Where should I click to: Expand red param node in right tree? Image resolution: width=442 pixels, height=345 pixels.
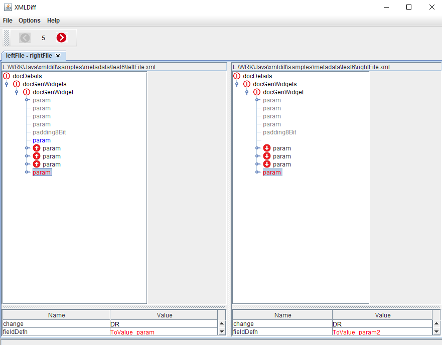pyautogui.click(x=257, y=172)
